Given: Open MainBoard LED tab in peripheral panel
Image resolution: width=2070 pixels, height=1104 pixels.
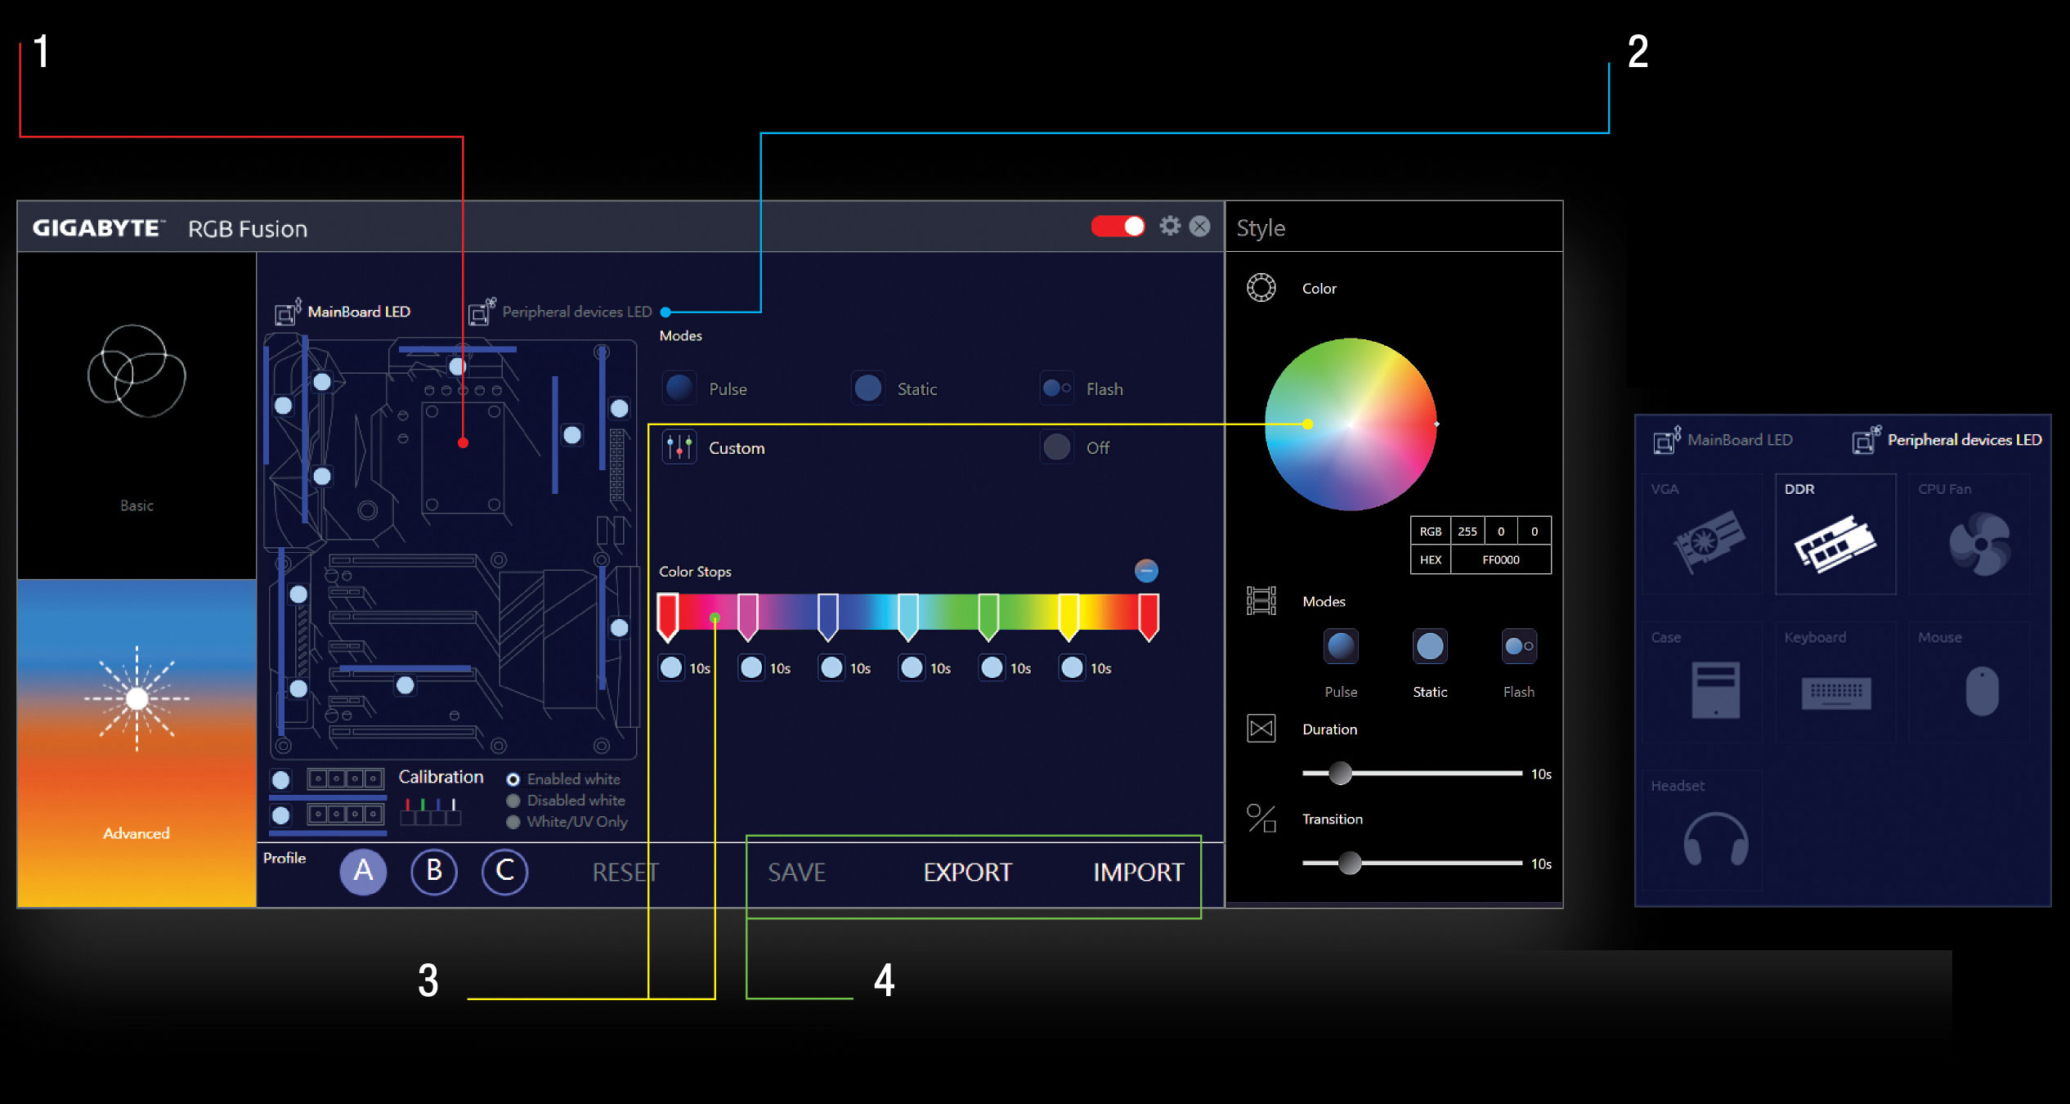Looking at the screenshot, I should tap(1723, 440).
